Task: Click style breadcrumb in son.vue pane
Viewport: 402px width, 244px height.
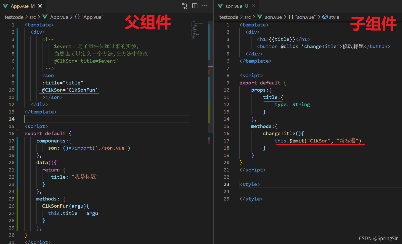Action: click(x=331, y=17)
